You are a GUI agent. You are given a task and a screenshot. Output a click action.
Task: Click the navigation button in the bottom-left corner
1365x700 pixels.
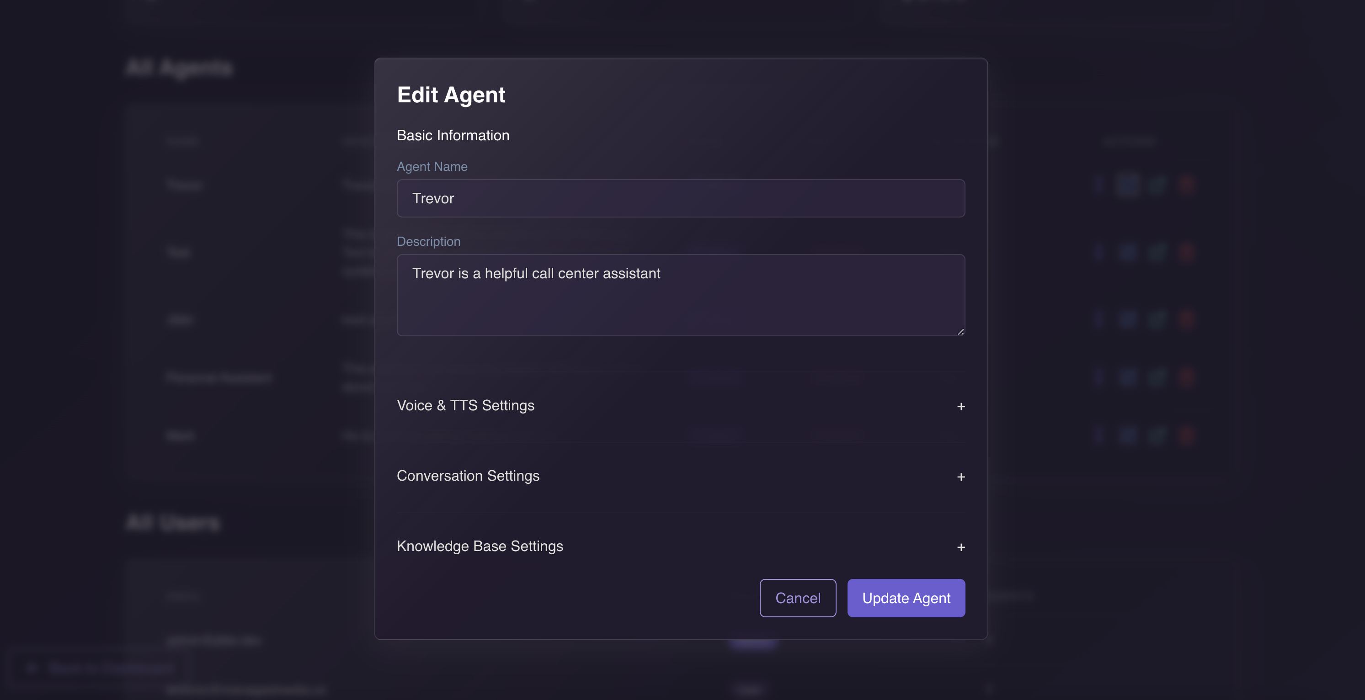pos(98,668)
